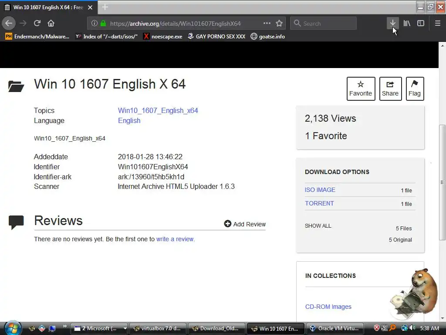Click the Share button
The height and width of the screenshot is (335, 446).
[x=390, y=89]
